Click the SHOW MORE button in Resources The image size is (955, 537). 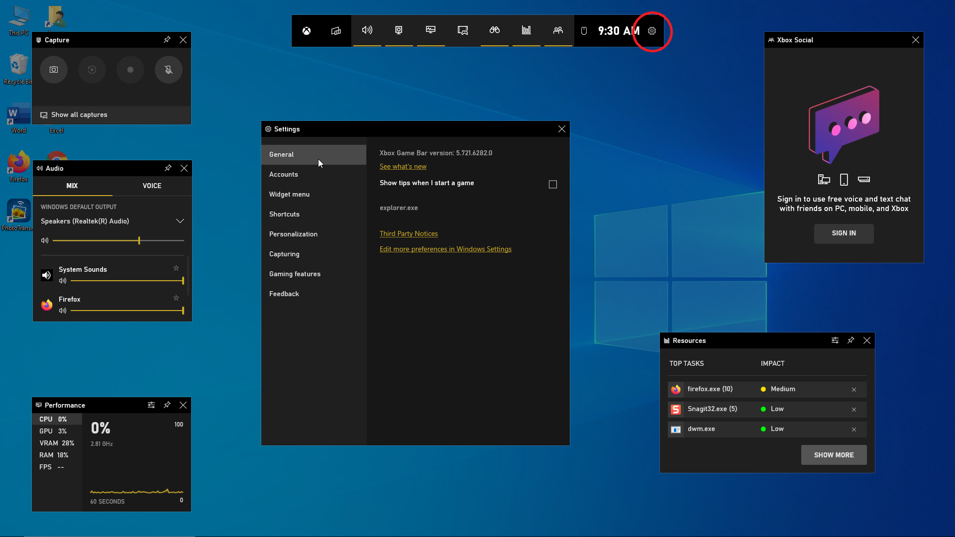[x=834, y=455]
